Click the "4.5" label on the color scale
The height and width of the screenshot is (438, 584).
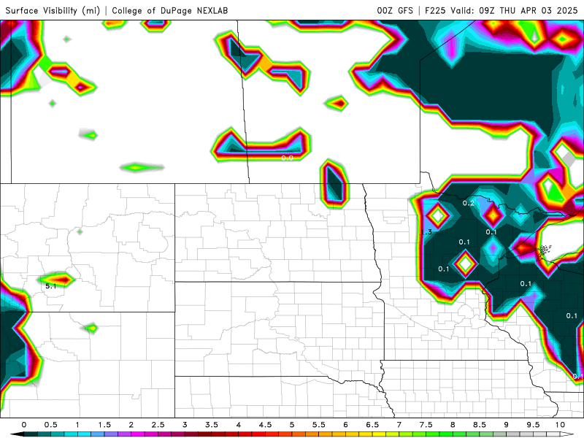coord(265,425)
